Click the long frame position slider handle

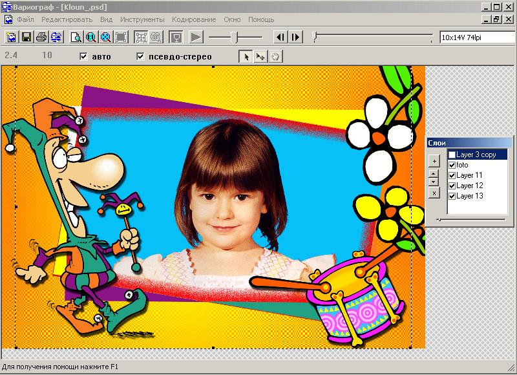pos(315,37)
